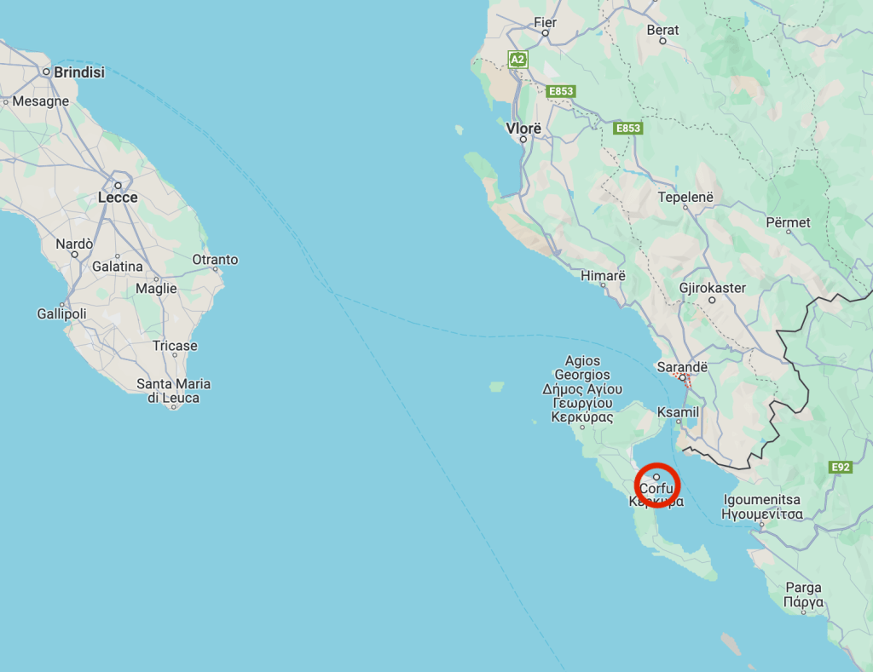Select the Lecce city marker
This screenshot has width=873, height=672.
[x=118, y=185]
